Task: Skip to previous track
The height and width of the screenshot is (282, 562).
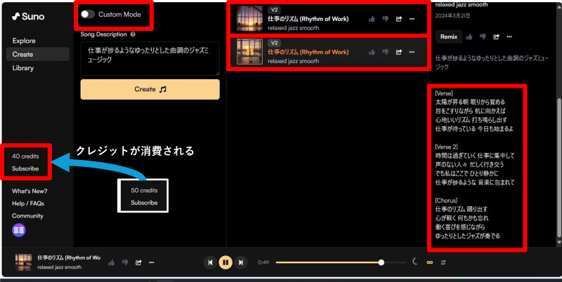Action: coord(210,262)
